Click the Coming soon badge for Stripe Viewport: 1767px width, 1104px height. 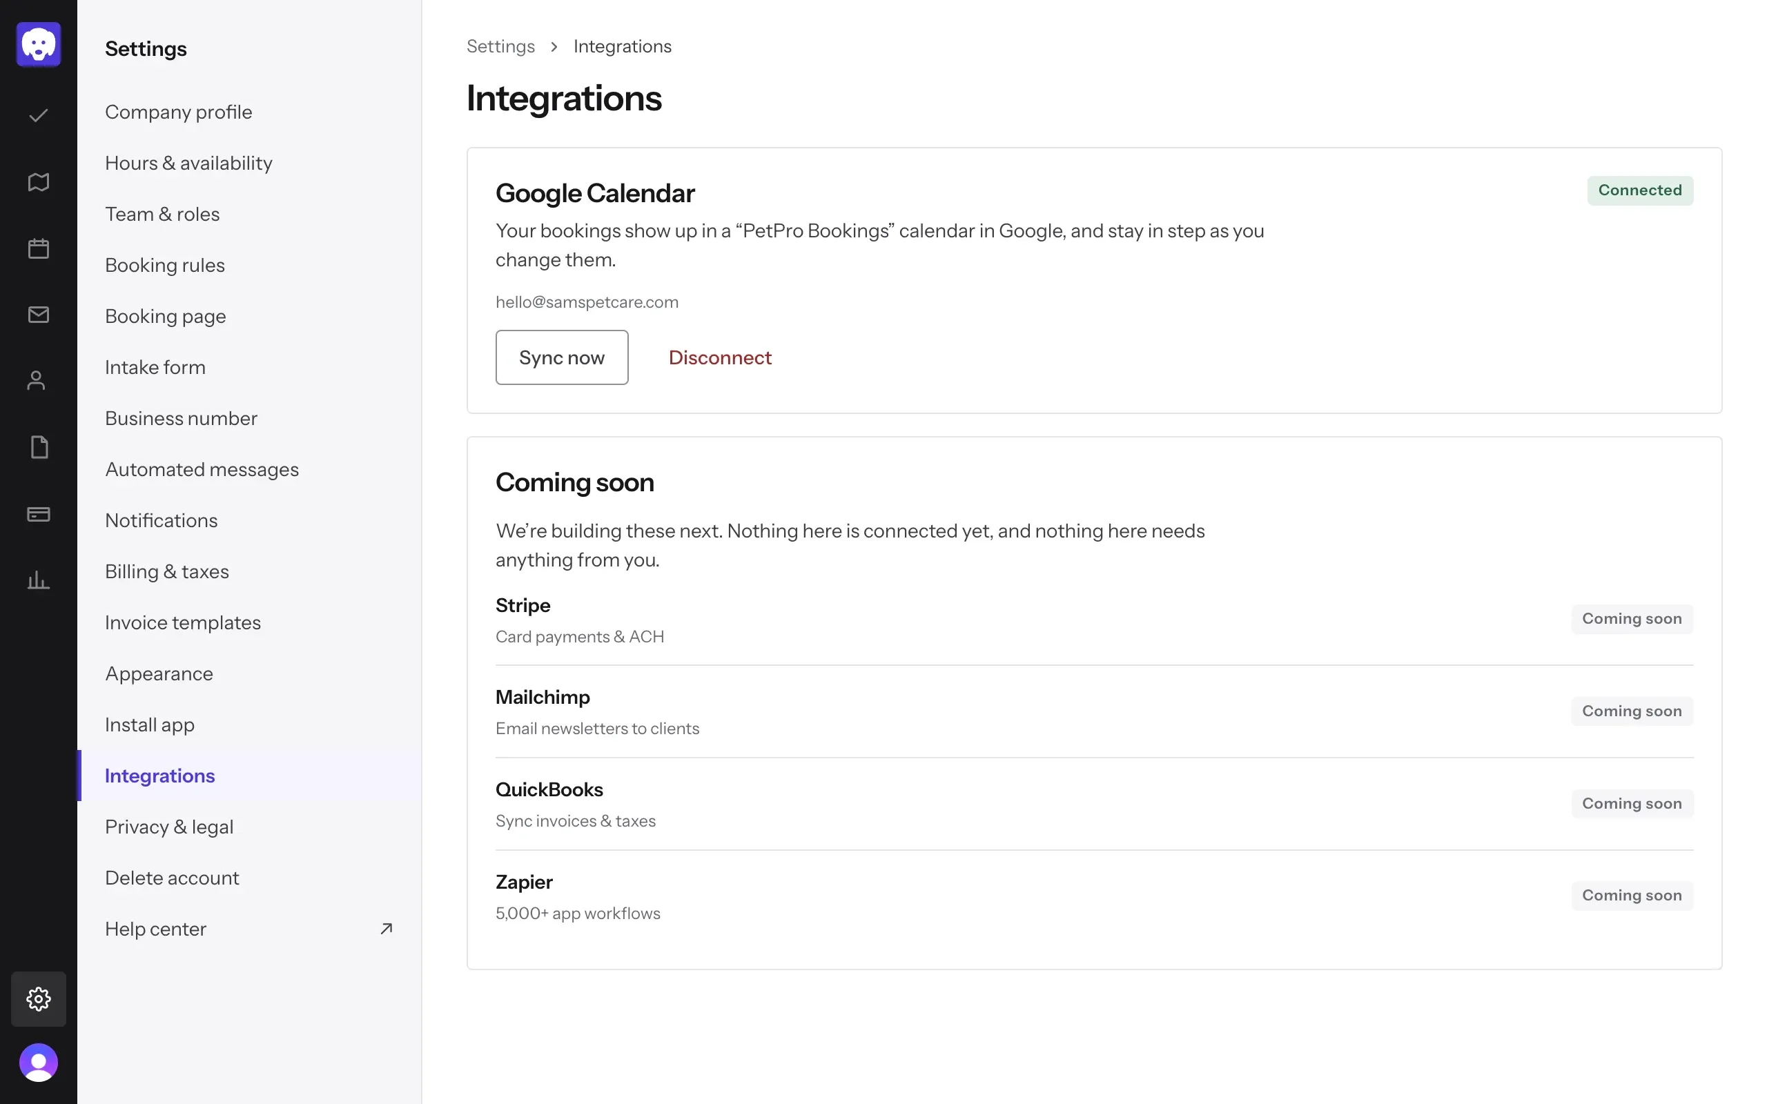(1631, 618)
